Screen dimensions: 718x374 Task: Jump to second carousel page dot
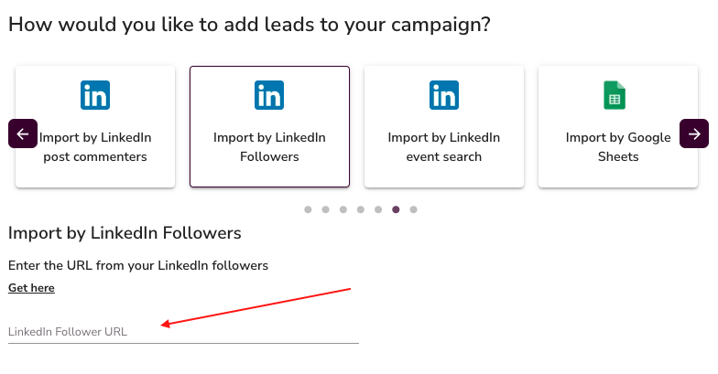pos(326,209)
